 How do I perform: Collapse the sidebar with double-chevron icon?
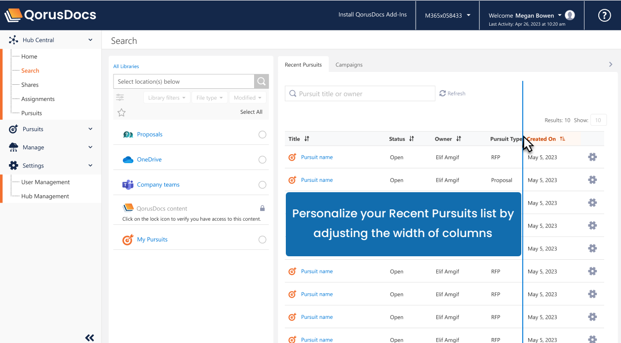[89, 338]
